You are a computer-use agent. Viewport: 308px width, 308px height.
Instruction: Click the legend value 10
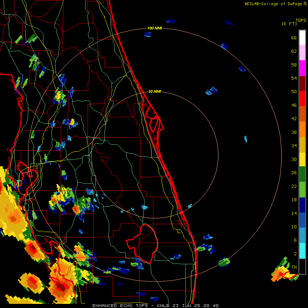point(294,227)
